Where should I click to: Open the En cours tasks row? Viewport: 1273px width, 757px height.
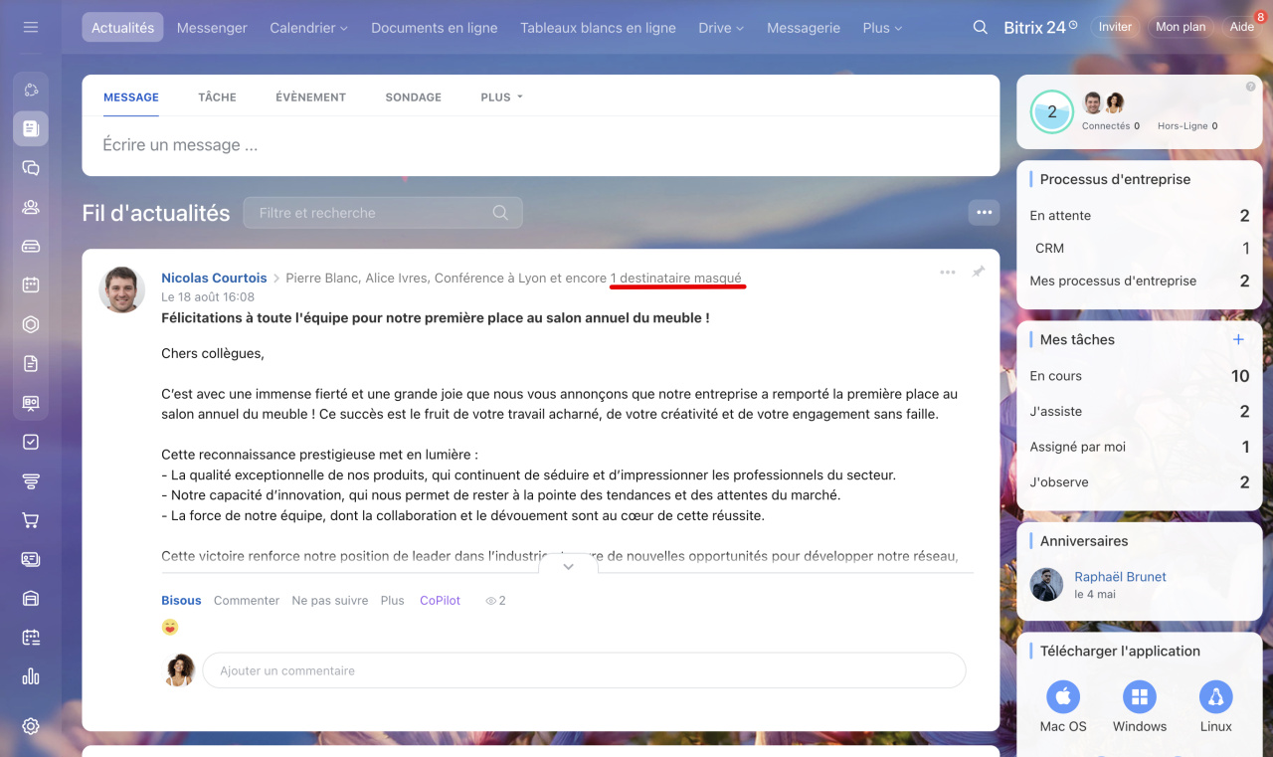coord(1140,376)
